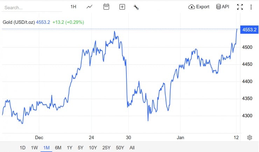
Task: Open the 1H interval dropdown
Action: coord(73,7)
